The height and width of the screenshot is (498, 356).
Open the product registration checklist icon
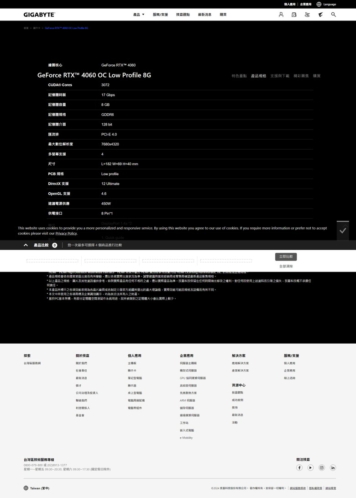(294, 15)
